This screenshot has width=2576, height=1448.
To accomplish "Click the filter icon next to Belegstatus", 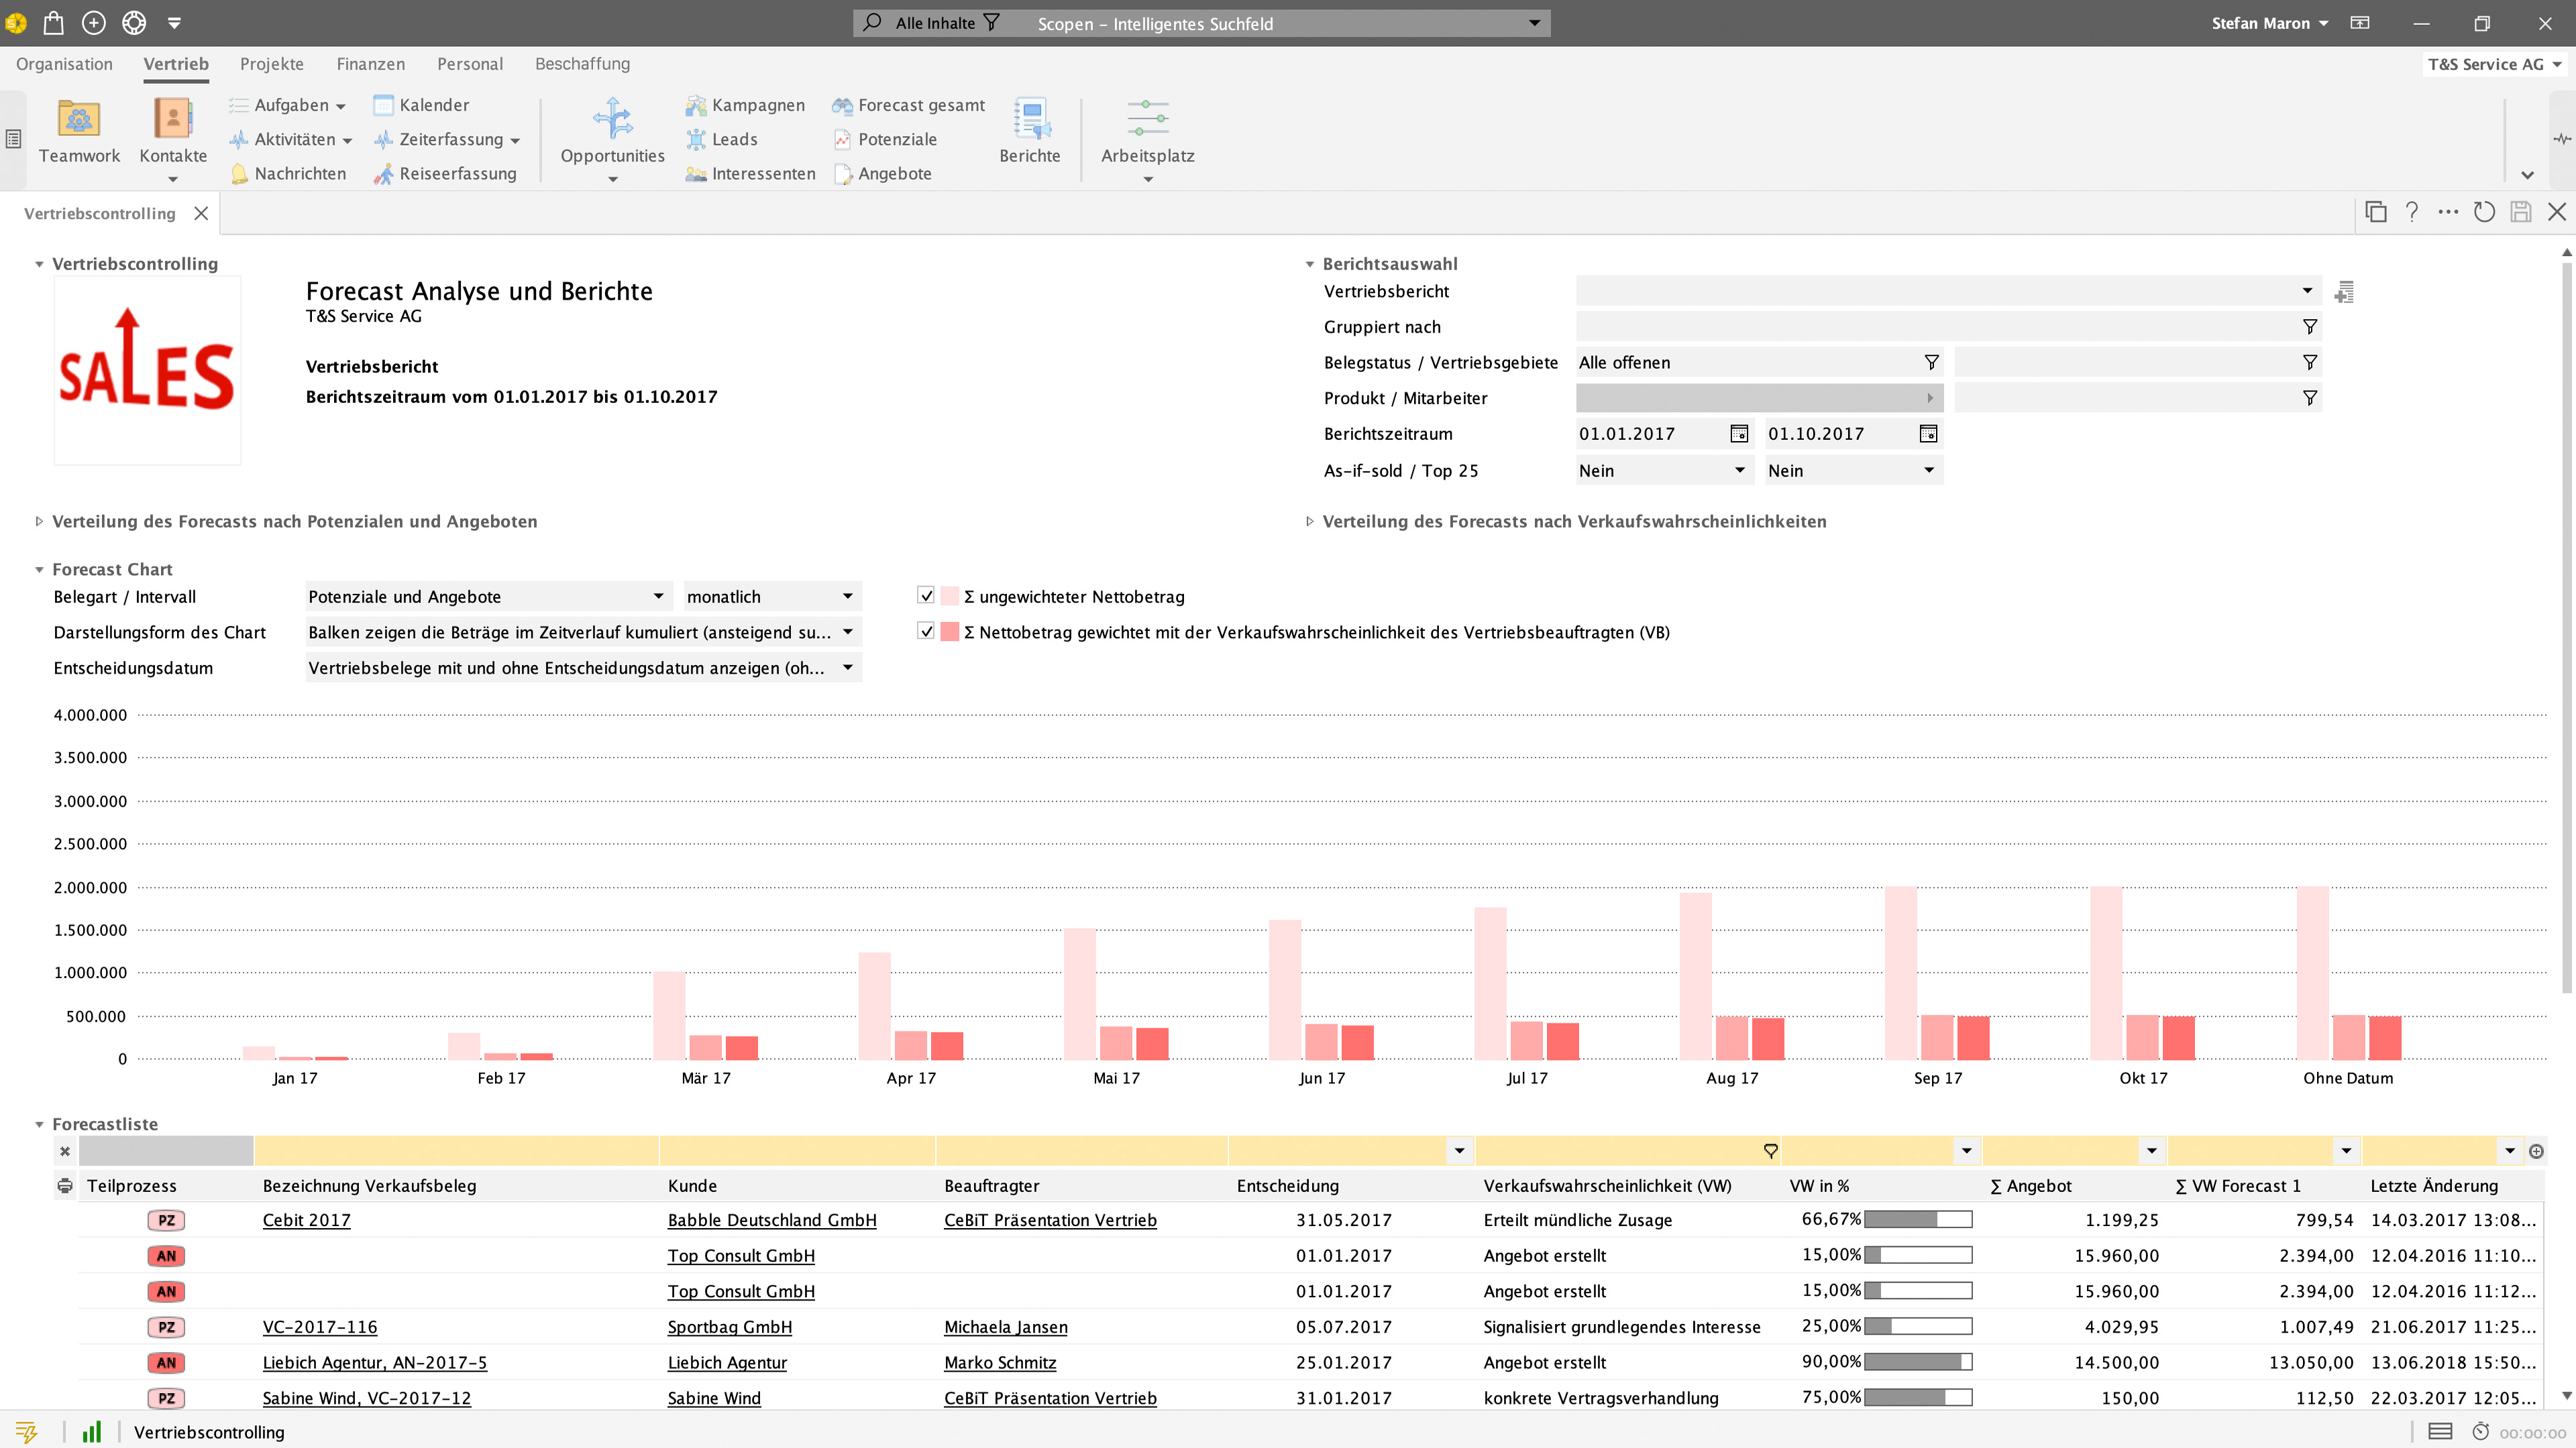I will tap(1932, 363).
